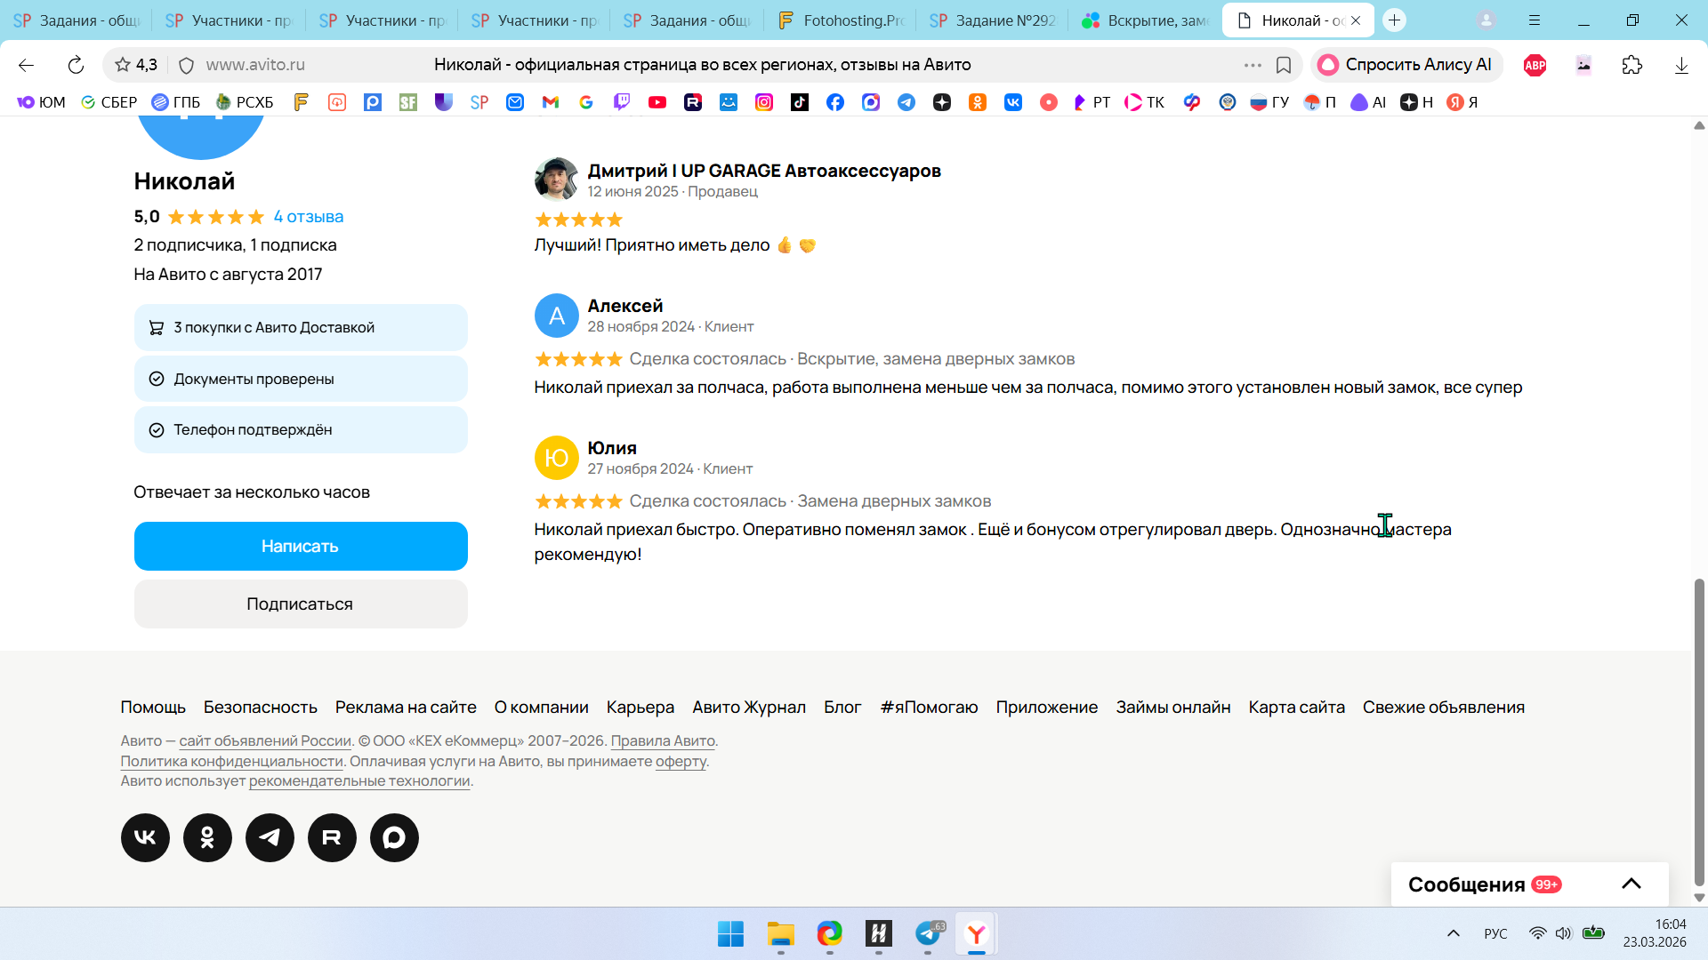Reload the page with refresh icon
The width and height of the screenshot is (1708, 960).
[76, 65]
